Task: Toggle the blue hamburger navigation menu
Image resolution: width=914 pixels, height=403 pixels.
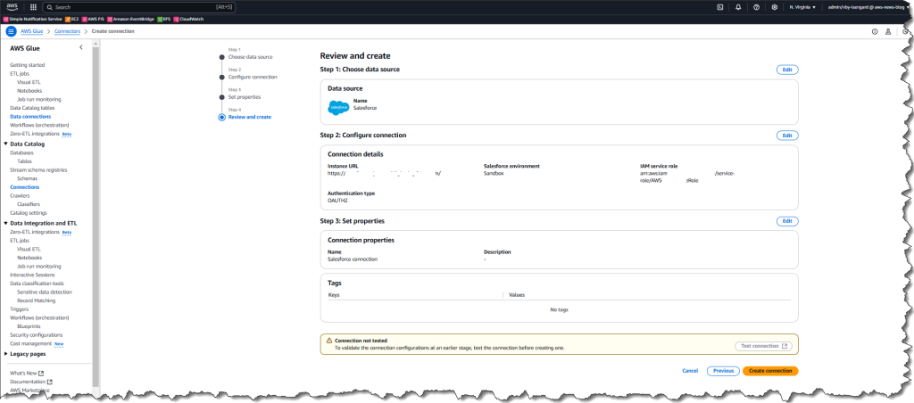Action: 11,31
